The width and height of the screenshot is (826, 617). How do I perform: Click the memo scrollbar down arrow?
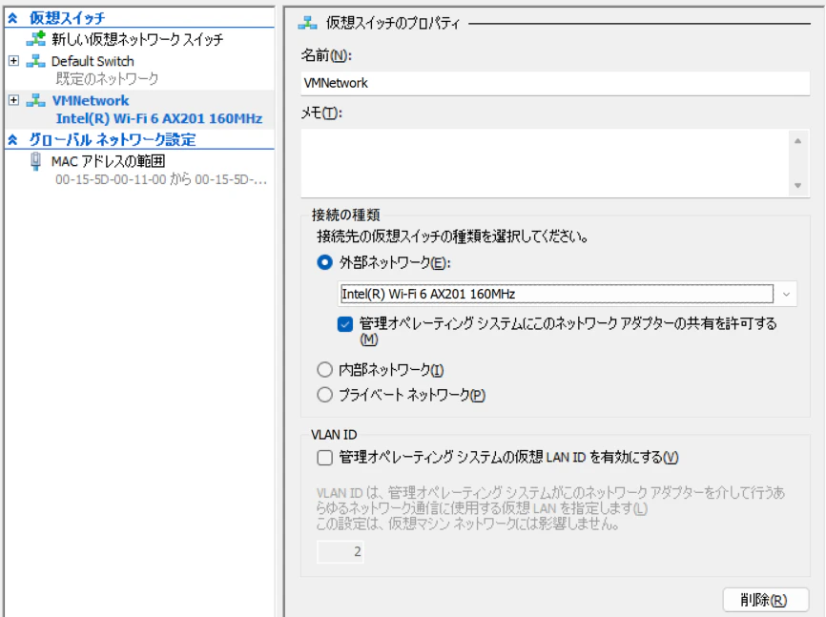797,185
